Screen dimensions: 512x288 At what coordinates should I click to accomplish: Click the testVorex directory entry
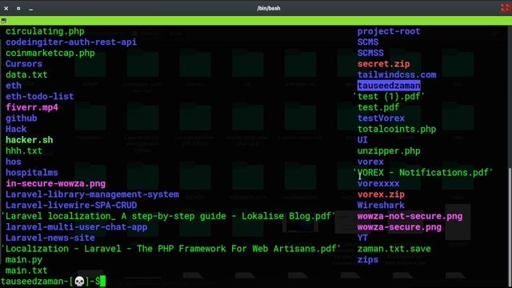381,118
